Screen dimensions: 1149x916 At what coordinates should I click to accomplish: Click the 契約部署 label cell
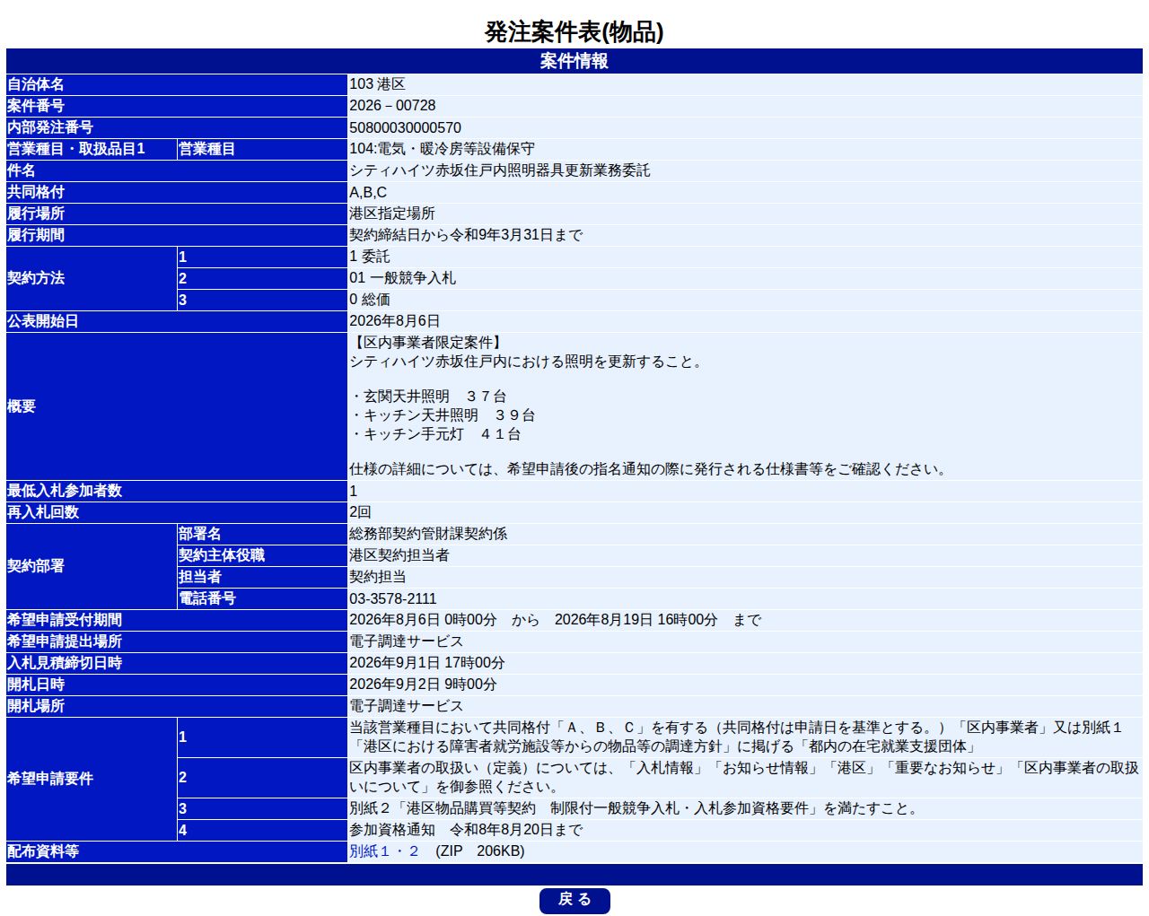[x=91, y=566]
